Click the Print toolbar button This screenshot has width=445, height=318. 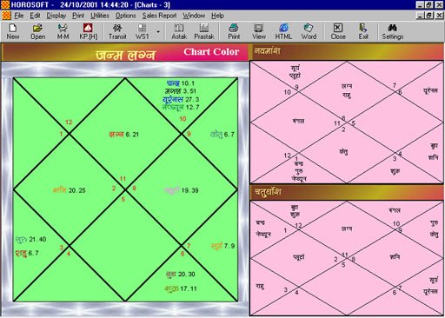coord(234,31)
